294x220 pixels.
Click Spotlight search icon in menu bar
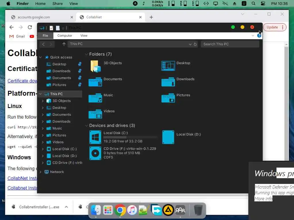(x=254, y=3)
